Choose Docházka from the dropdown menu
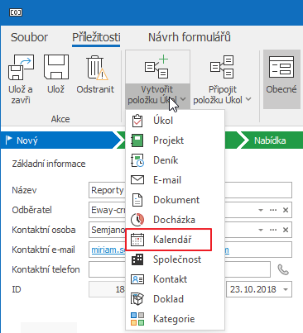303x333 pixels. click(x=176, y=220)
